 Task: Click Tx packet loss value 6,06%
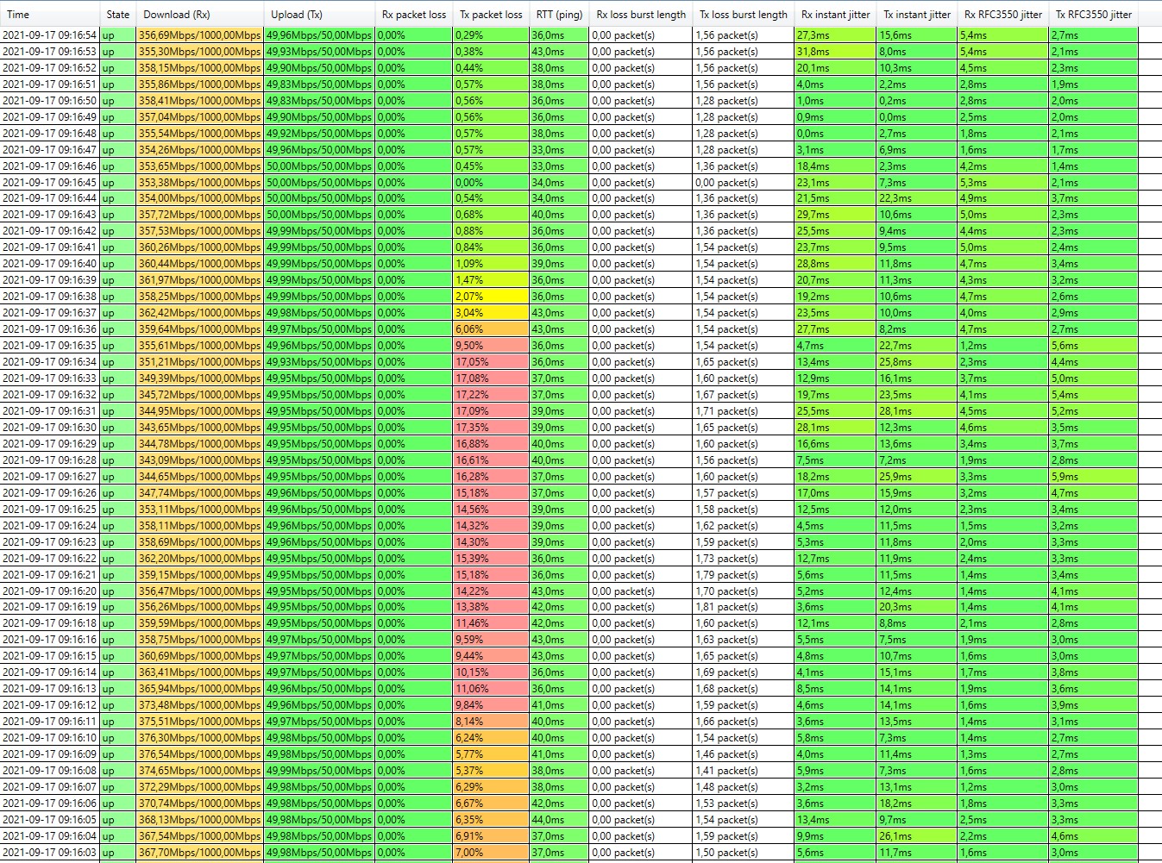(x=491, y=329)
